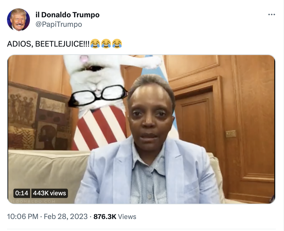Open the @PapiTrumpo handle link

pos(59,24)
